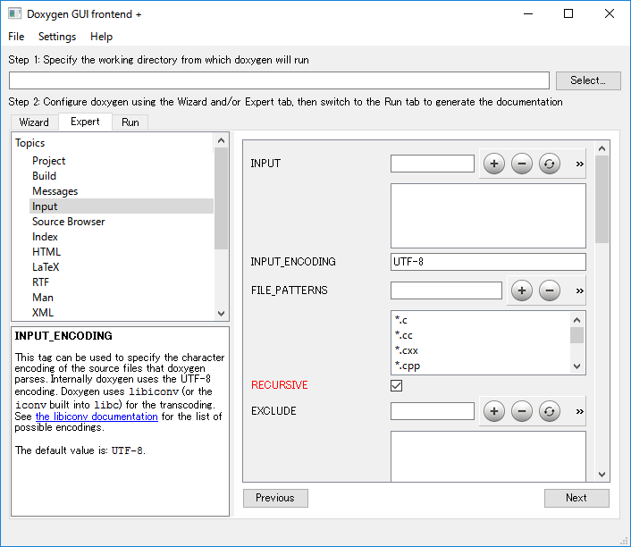Focus the working directory input field
631x547 pixels.
click(x=279, y=80)
